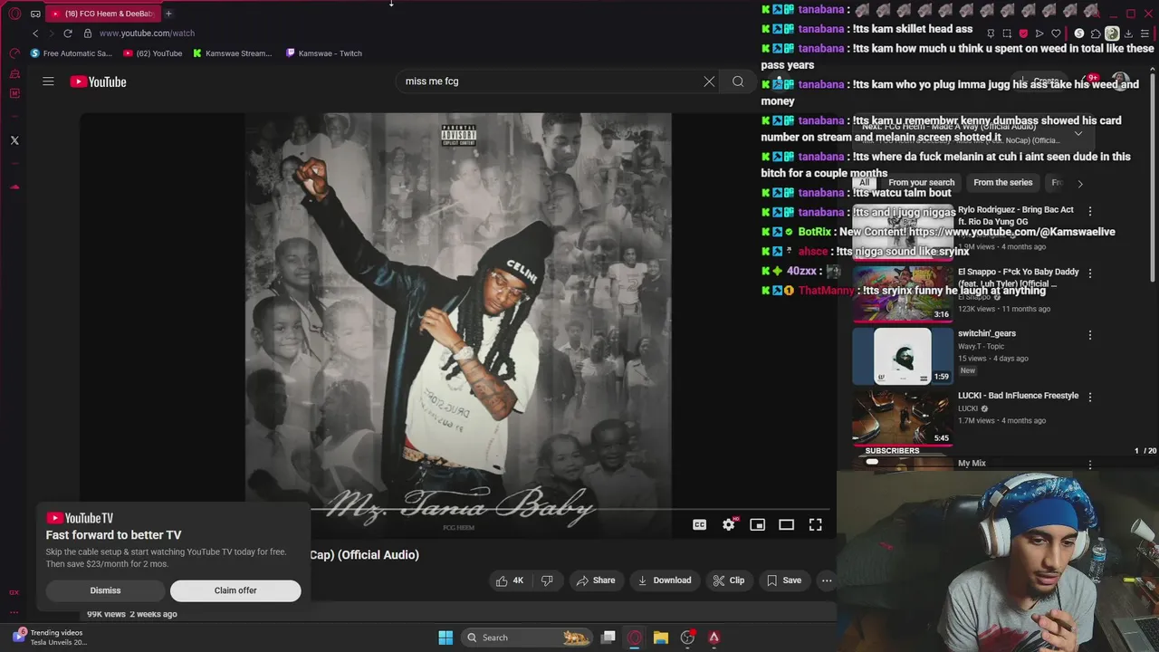This screenshot has height=652, width=1159.
Task: Download the video
Action: pyautogui.click(x=665, y=580)
